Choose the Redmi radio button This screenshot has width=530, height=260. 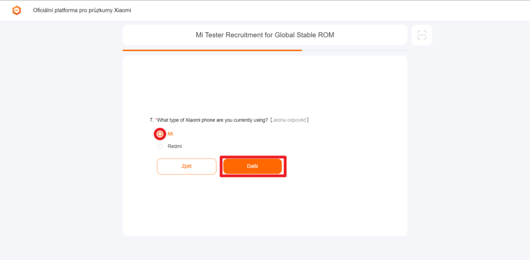click(160, 147)
